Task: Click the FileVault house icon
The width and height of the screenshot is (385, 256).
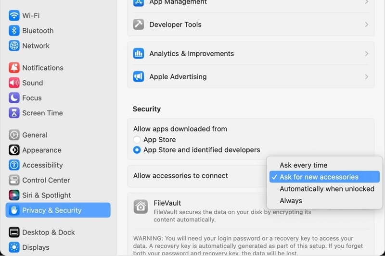Action: (141, 207)
